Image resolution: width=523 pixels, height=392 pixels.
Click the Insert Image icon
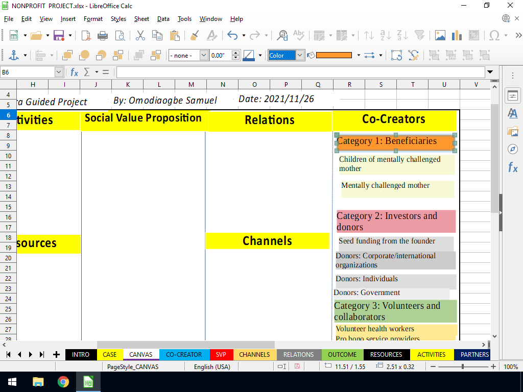[440, 35]
